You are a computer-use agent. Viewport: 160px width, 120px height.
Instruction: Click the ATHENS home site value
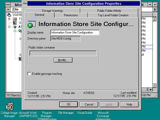(89, 93)
